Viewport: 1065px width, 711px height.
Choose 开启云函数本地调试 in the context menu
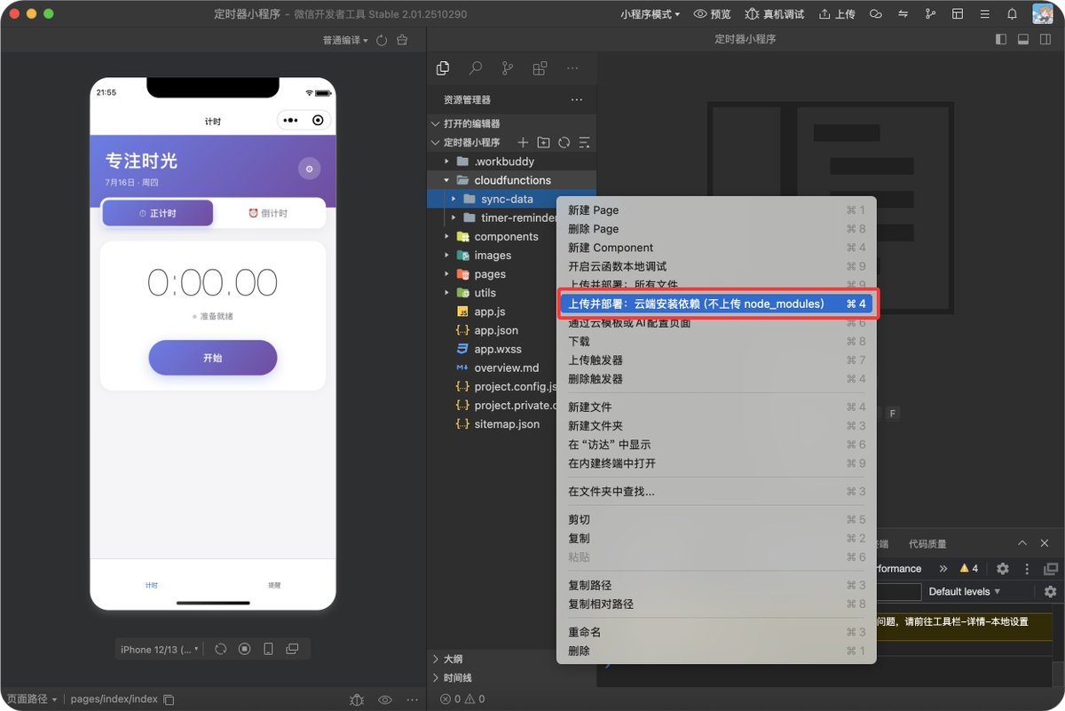click(x=716, y=266)
